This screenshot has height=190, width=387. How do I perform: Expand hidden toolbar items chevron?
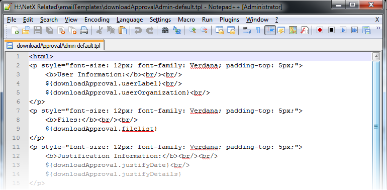[378, 28]
